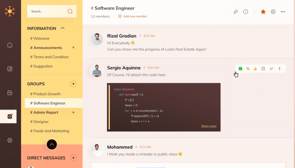Open the analytics chart icon

(x=10, y=69)
